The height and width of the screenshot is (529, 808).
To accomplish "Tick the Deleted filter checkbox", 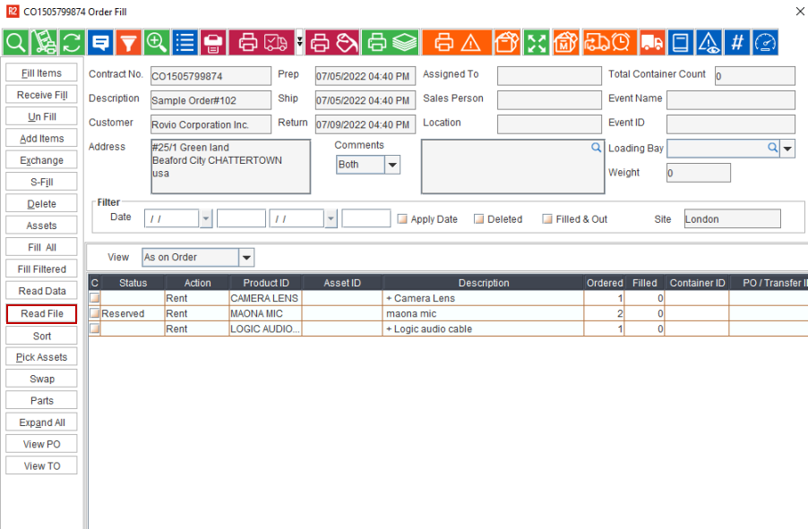I will click(x=479, y=219).
